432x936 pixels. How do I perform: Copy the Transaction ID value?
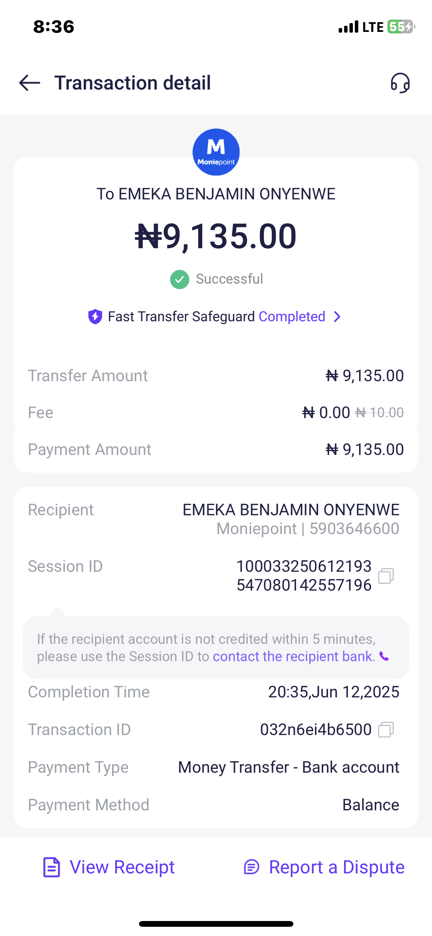tap(386, 730)
